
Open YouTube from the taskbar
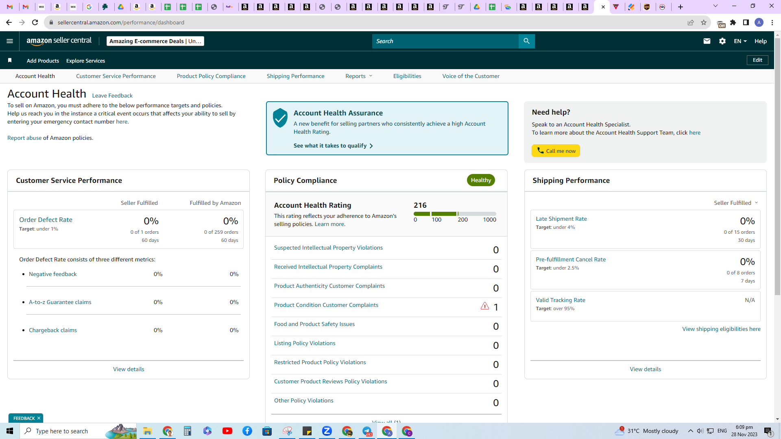click(227, 431)
